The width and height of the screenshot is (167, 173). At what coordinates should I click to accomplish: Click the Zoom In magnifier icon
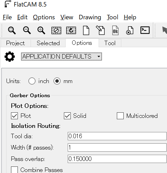pyautogui.click(x=41, y=30)
